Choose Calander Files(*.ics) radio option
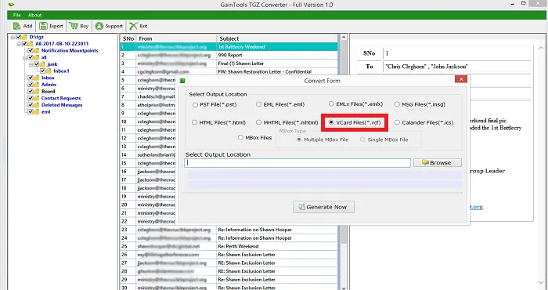 397,122
